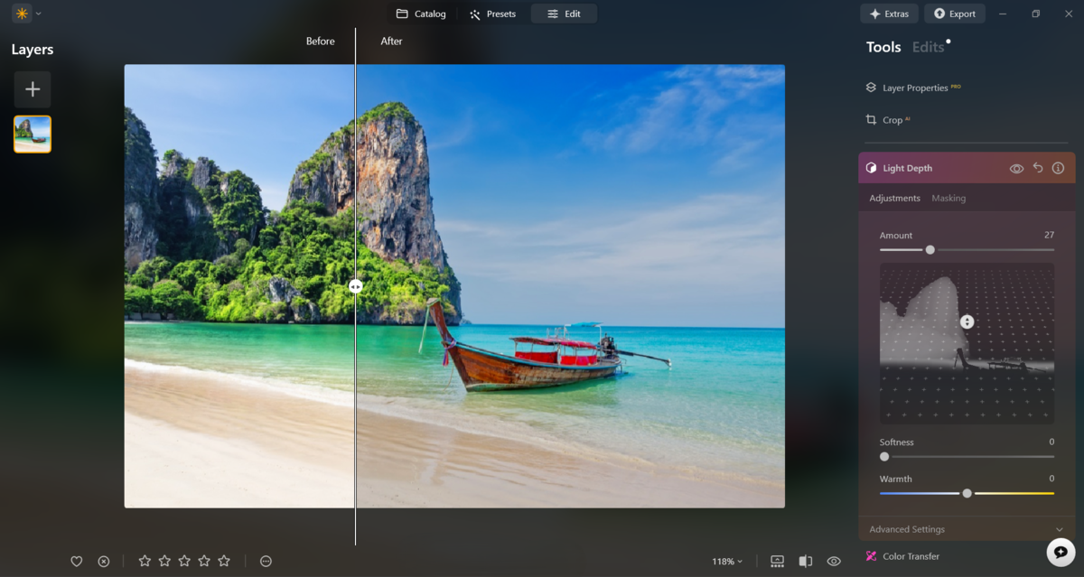The width and height of the screenshot is (1084, 577).
Task: Select the beach photo layer thumbnail
Action: click(x=33, y=134)
